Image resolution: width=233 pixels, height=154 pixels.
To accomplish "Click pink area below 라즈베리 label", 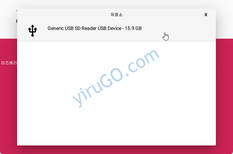I will click(x=9, y=104).
